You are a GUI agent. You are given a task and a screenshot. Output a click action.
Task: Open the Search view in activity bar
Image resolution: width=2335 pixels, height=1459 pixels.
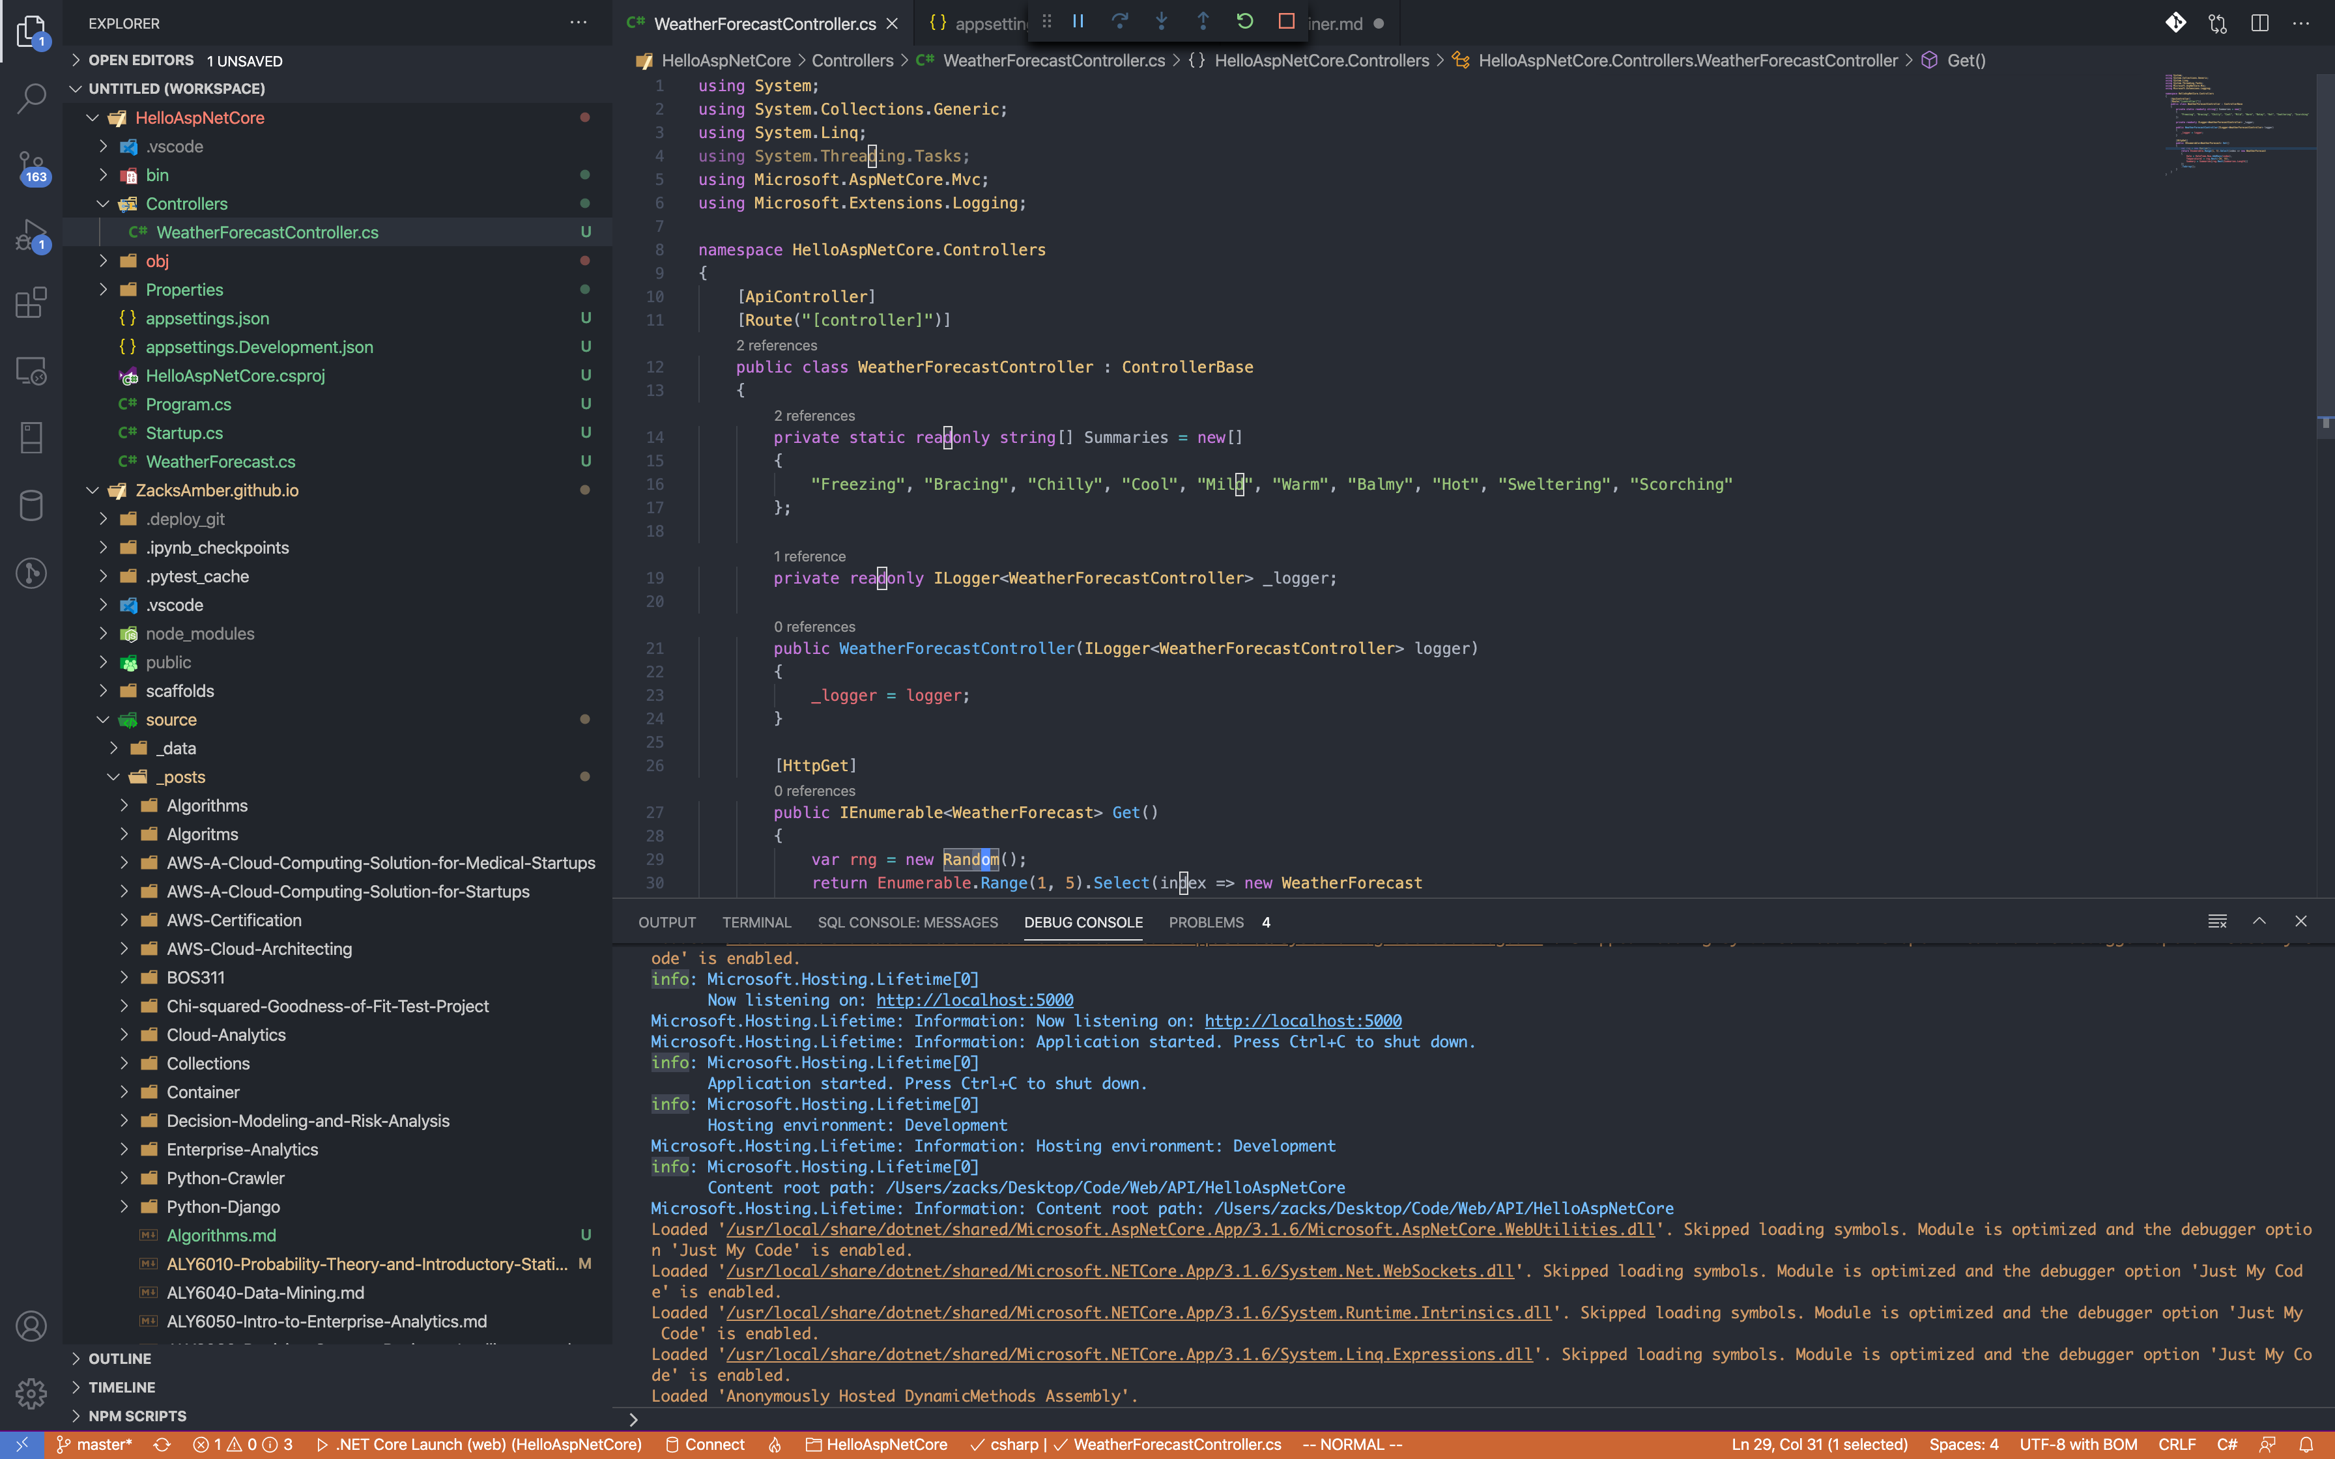31,98
